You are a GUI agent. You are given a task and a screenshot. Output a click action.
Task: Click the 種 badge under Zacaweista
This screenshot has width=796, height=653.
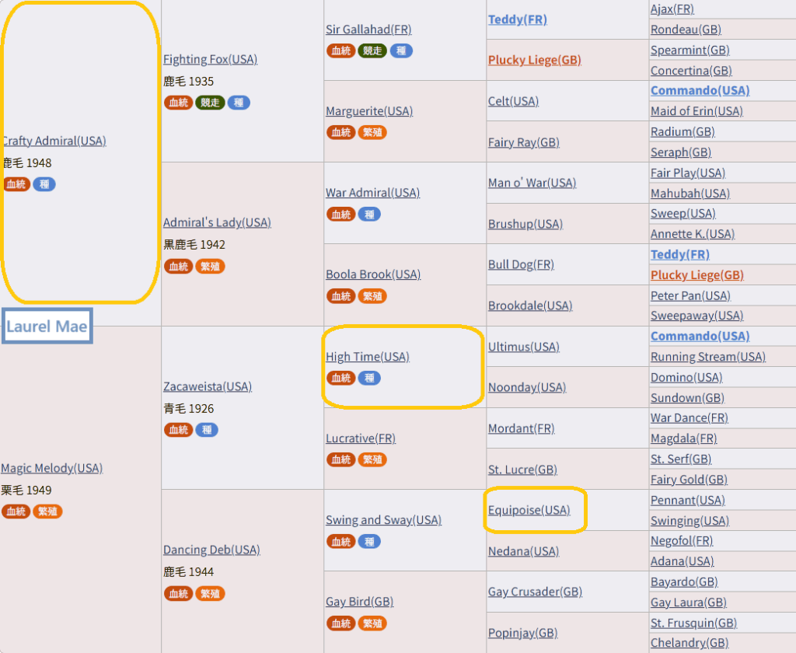207,429
